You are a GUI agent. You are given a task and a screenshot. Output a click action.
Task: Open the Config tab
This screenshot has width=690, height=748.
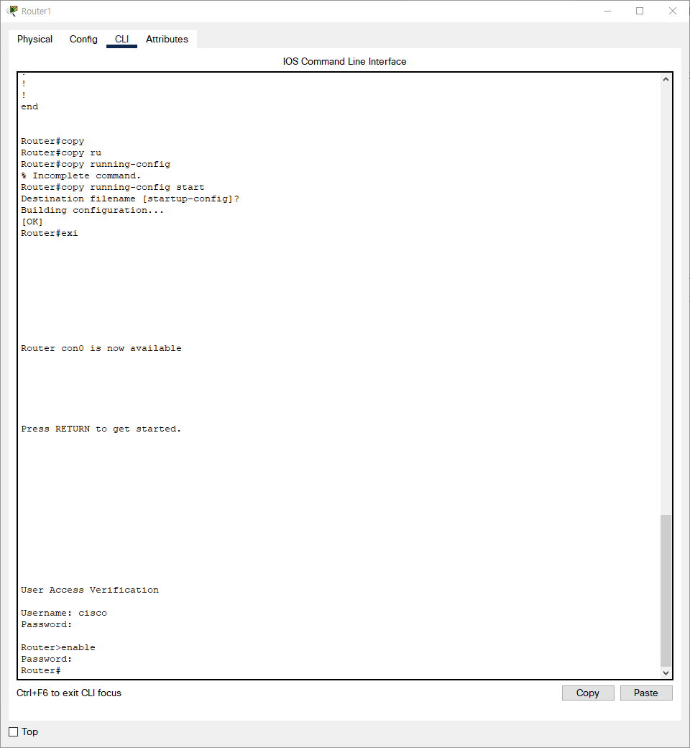[x=83, y=39]
